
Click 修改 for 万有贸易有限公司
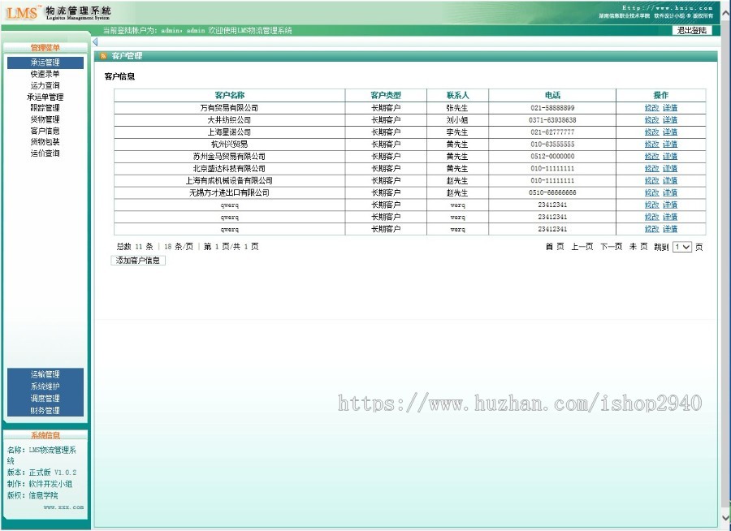click(651, 108)
